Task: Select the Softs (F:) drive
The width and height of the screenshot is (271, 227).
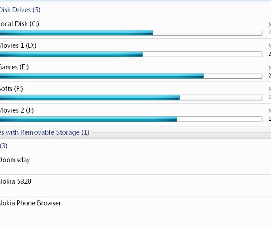Action: [x=12, y=89]
